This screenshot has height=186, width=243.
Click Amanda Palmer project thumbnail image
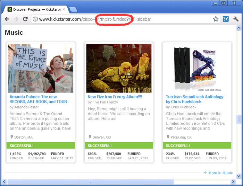[x=41, y=68]
